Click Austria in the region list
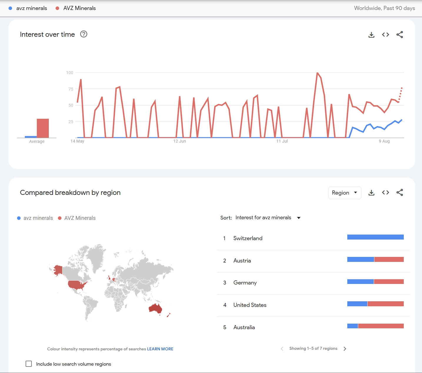Screen dimensions: 422x373 point(242,260)
